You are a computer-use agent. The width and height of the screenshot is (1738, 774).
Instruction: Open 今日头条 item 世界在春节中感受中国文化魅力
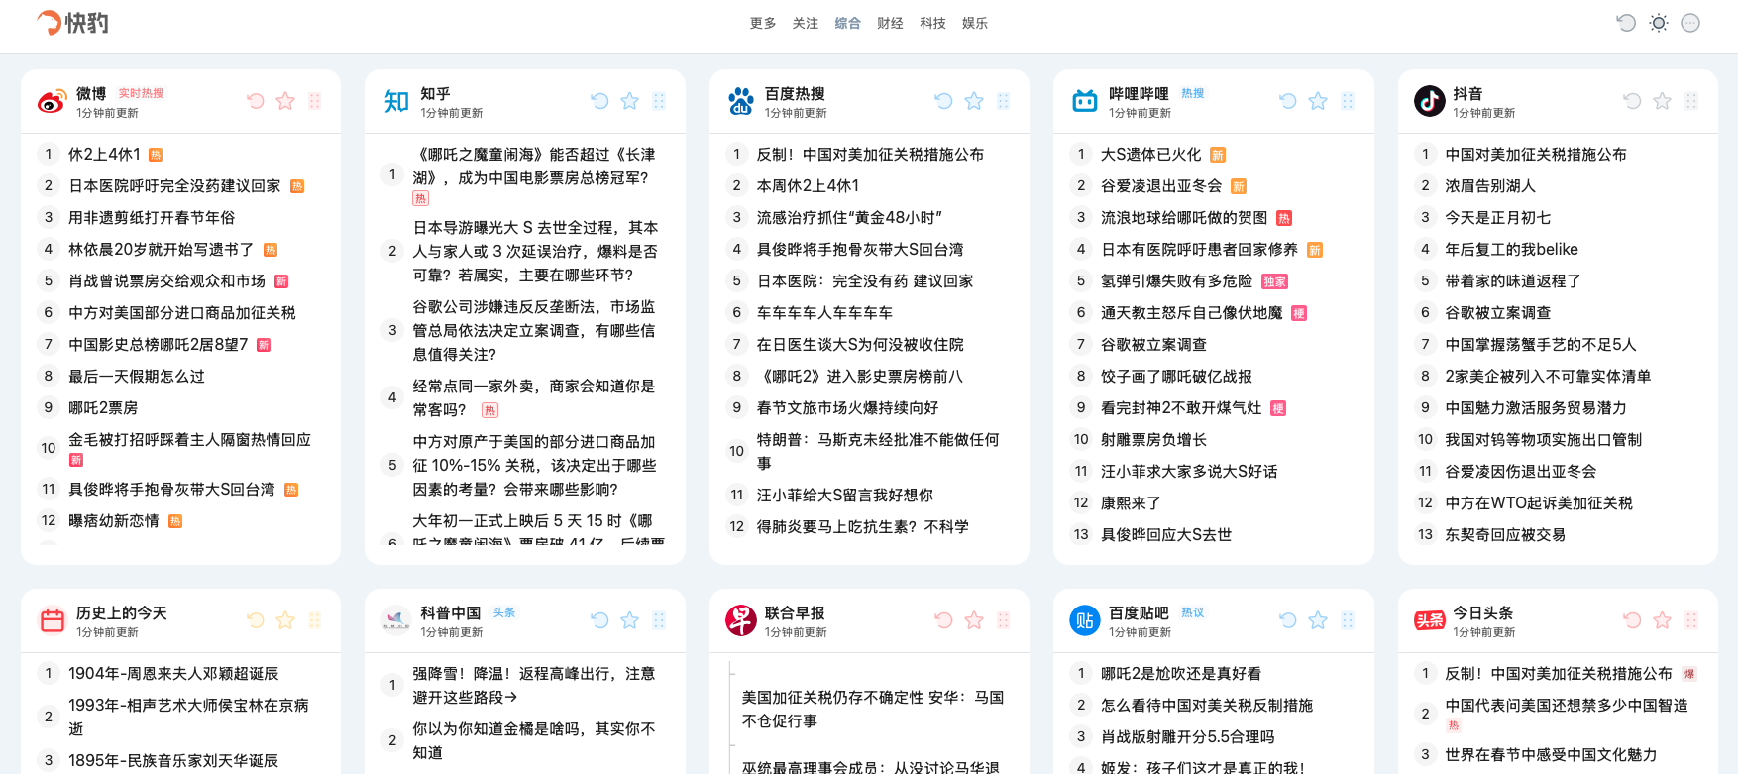1551,755
